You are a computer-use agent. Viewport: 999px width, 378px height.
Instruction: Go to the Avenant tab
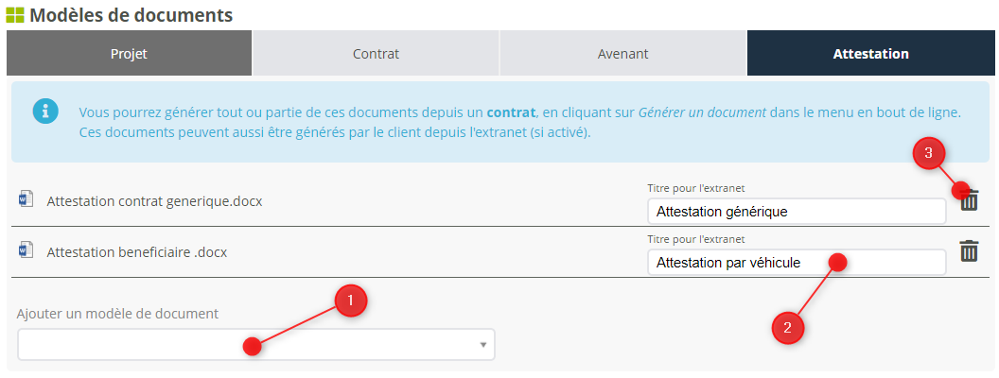click(x=622, y=54)
